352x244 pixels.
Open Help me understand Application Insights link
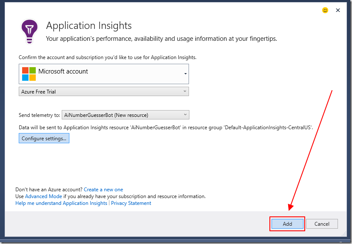coord(61,203)
